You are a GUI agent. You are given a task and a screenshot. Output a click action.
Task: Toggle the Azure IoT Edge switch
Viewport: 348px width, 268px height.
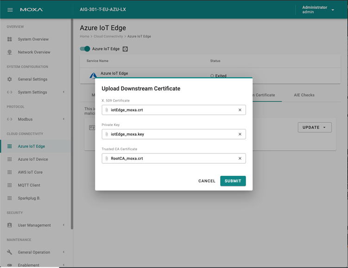click(85, 49)
